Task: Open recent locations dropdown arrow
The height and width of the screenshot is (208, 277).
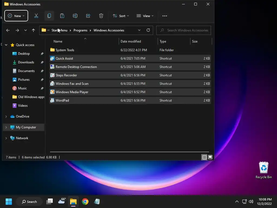Action: 25,30
